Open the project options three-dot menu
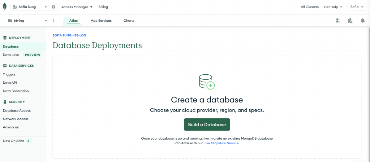This screenshot has width=370, height=162. pyautogui.click(x=54, y=21)
